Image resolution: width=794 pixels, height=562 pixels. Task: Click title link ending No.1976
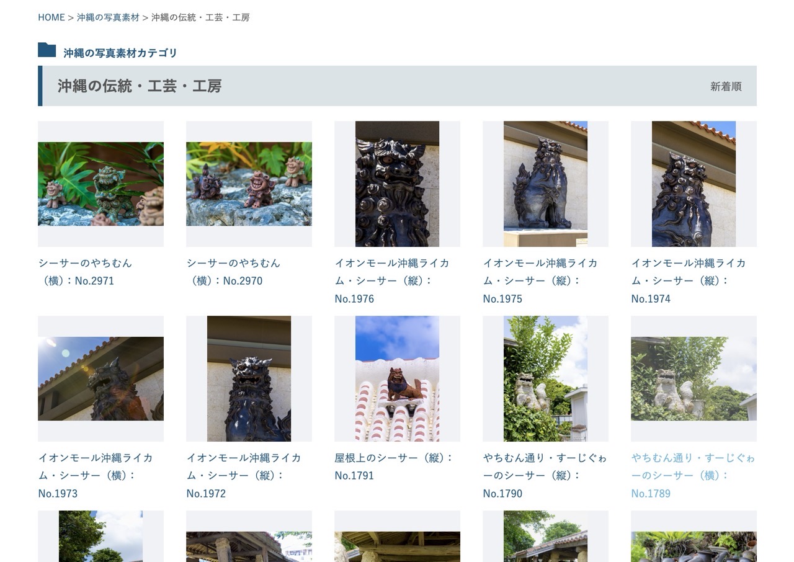click(392, 280)
